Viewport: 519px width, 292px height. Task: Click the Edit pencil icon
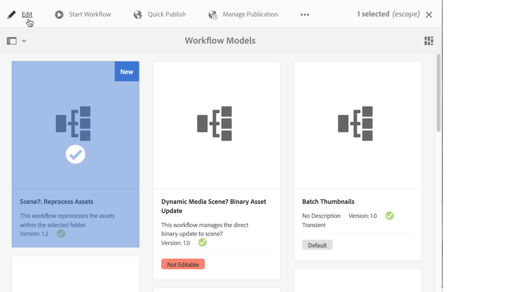tap(12, 15)
